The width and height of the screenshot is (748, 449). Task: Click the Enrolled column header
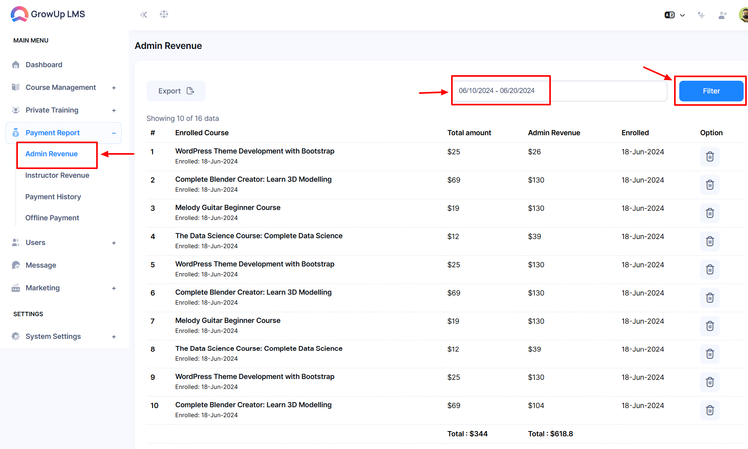click(x=635, y=133)
